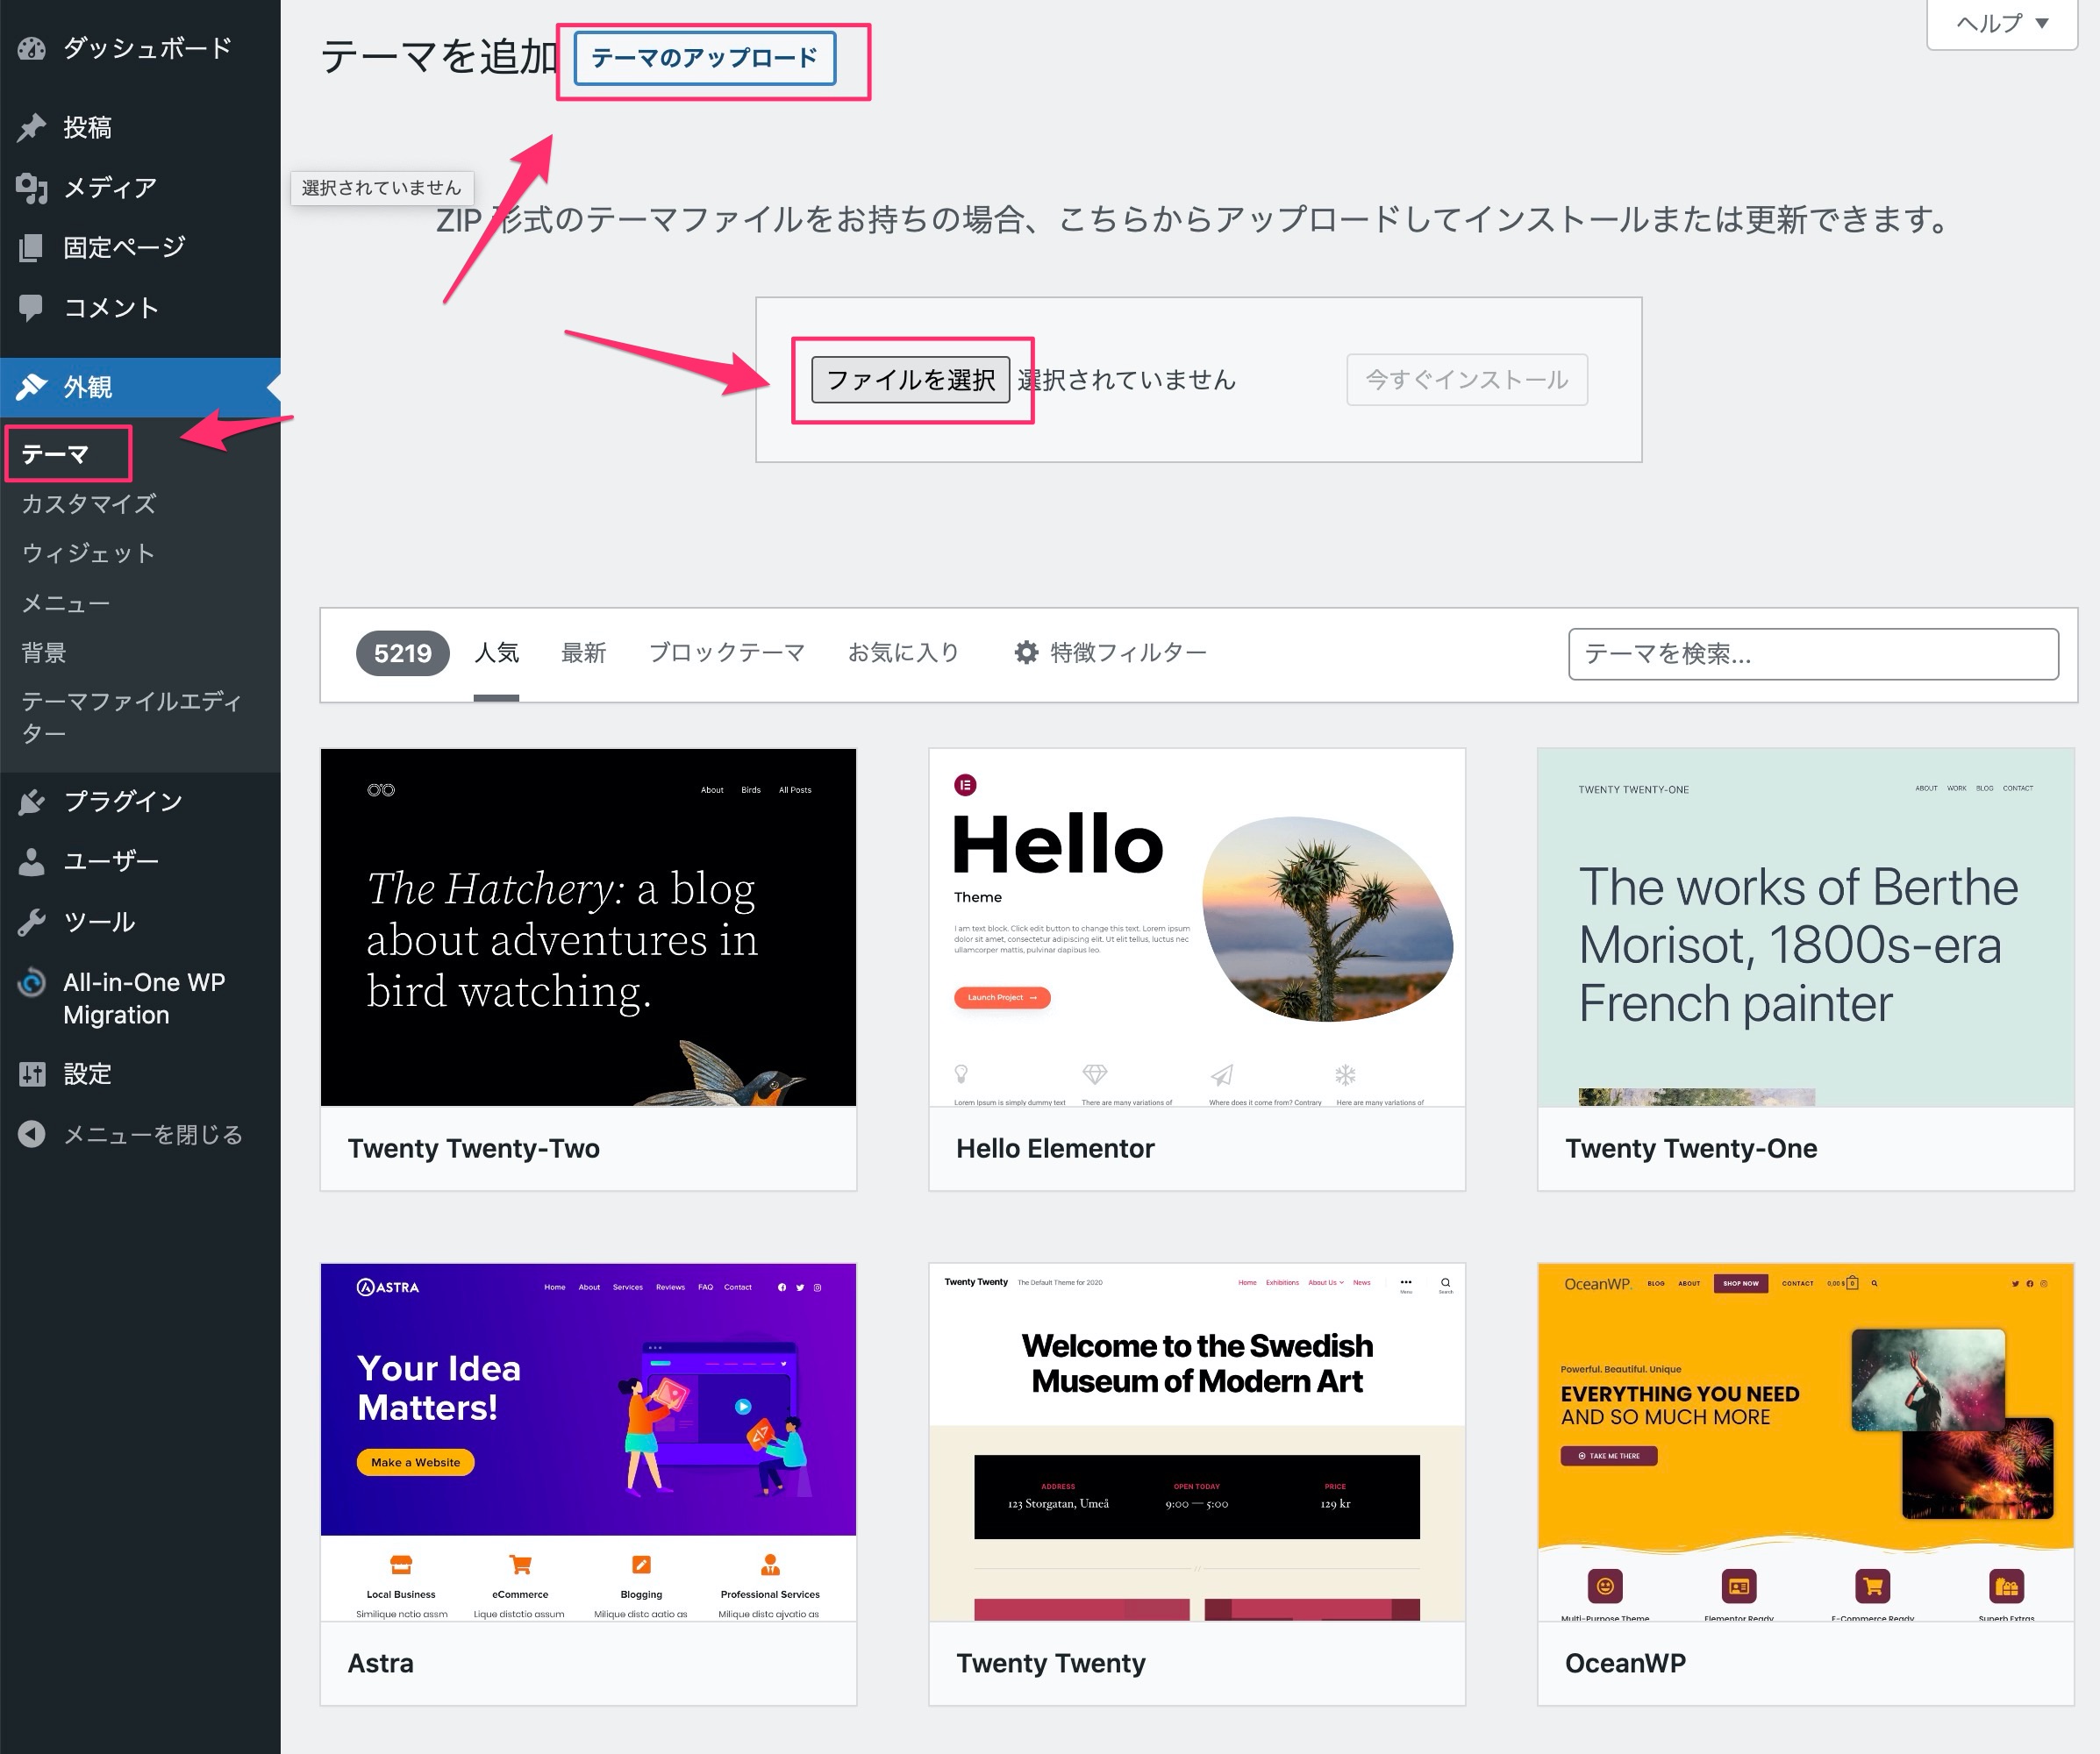
Task: Click the Twenty Twenty theme name
Action: tap(1051, 1664)
